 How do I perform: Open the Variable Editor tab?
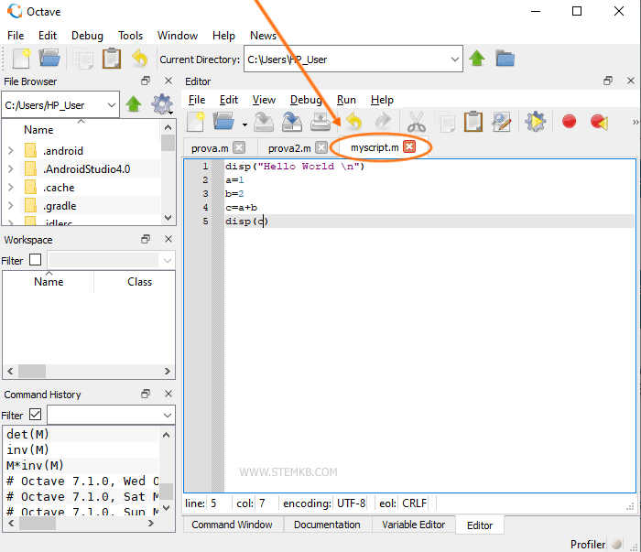point(413,525)
